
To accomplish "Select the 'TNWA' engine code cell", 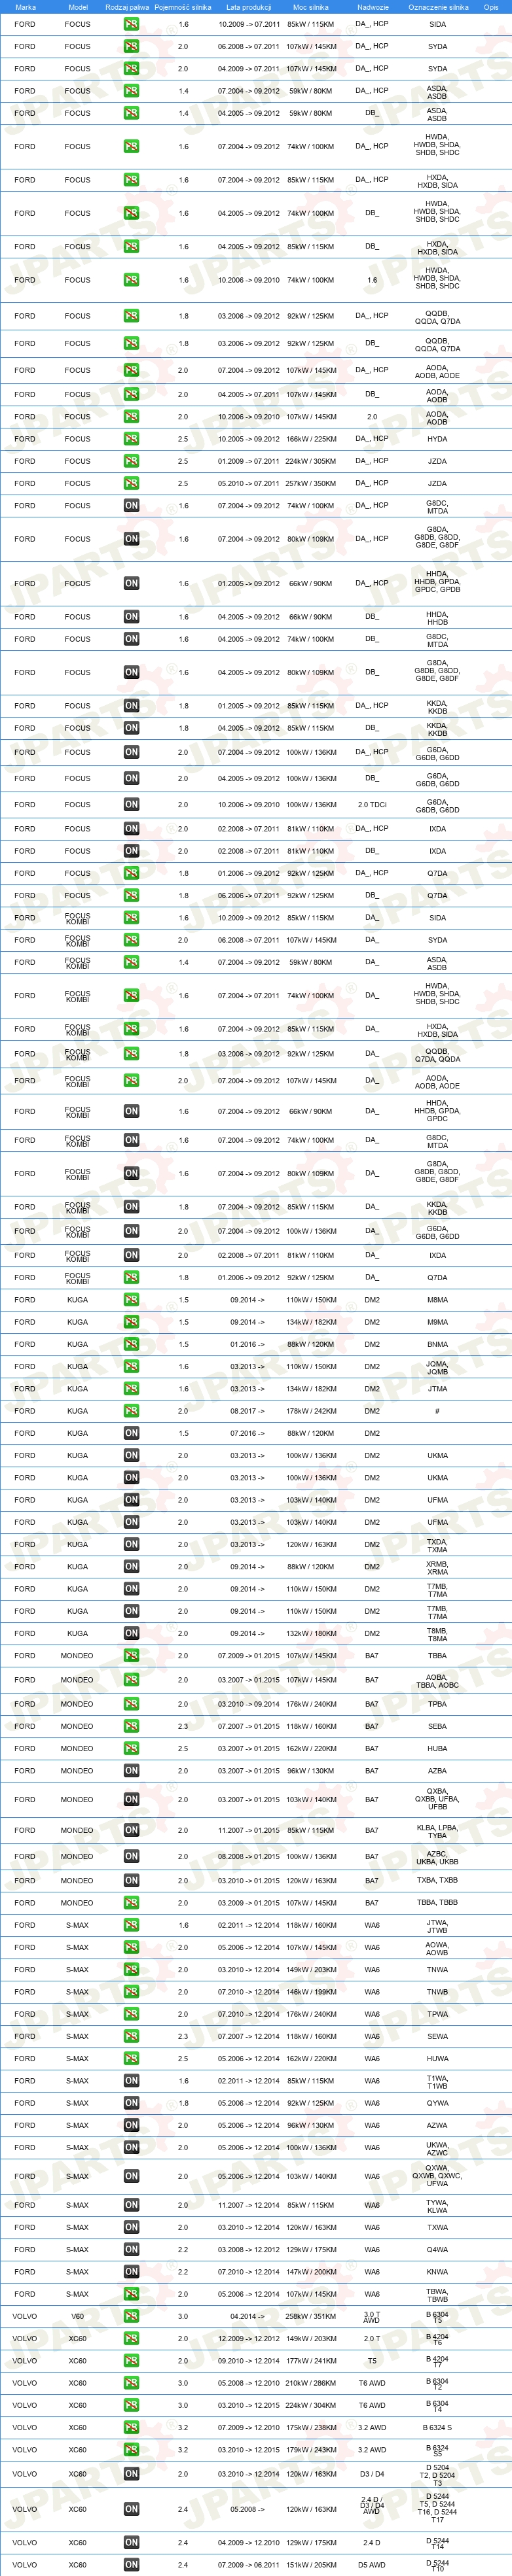I will pos(437,1970).
